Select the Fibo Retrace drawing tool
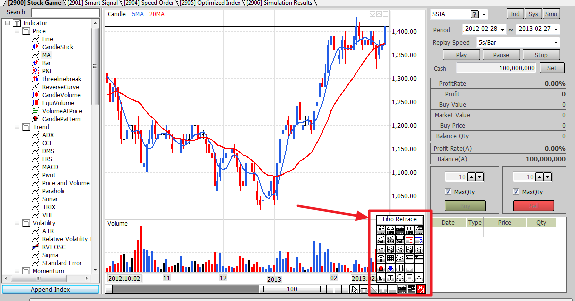 (x=400, y=229)
